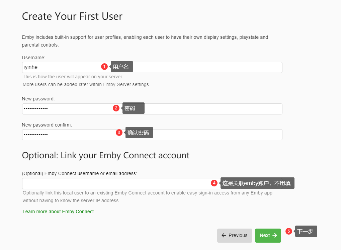Click the Username: field label text

[x=33, y=58]
